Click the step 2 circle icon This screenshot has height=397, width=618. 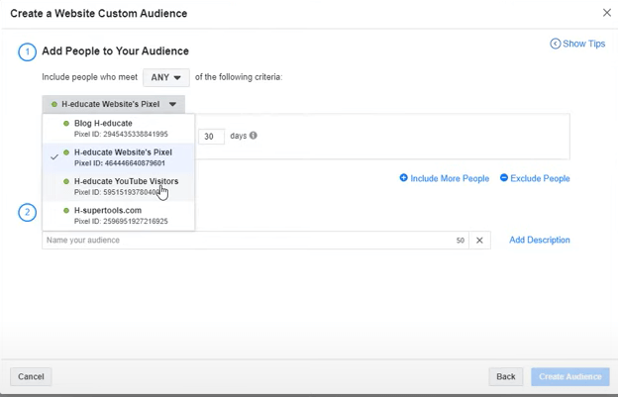point(28,212)
